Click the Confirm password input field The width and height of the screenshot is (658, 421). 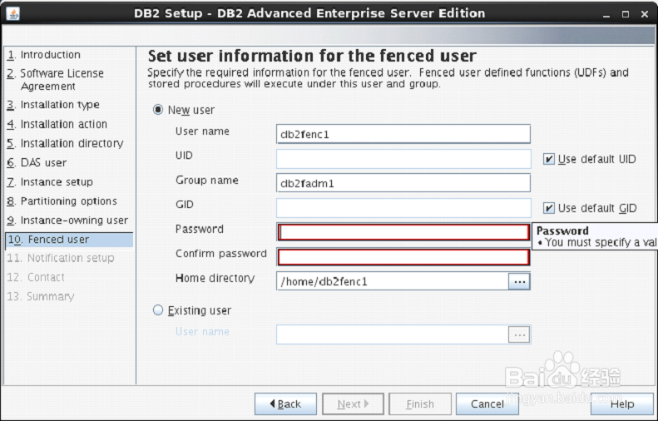tap(403, 257)
